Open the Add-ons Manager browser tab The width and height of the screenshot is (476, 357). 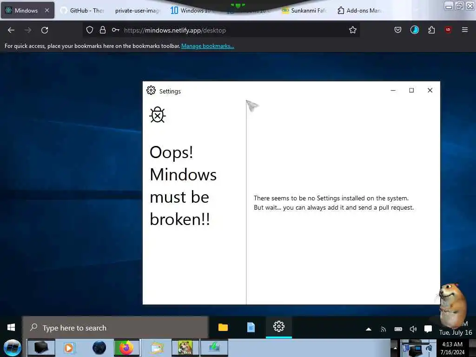tap(360, 10)
